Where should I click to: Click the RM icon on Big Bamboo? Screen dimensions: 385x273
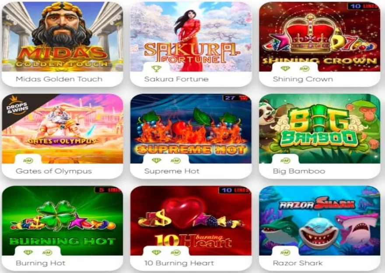[x=285, y=161]
